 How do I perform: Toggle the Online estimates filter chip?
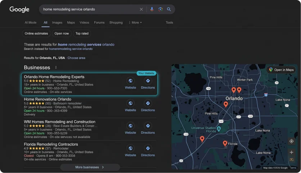[x=36, y=34]
